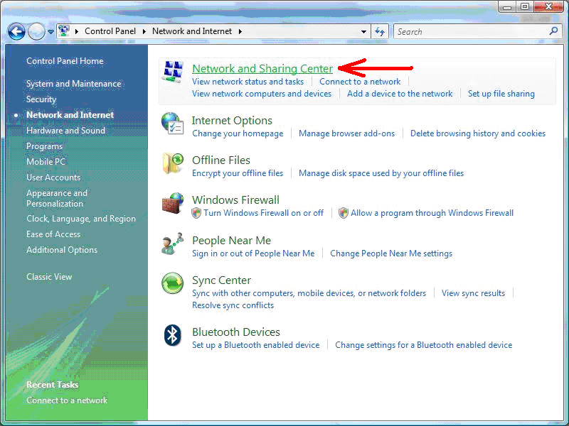This screenshot has height=426, width=569.
Task: Click Allow a program through Windows Firewall
Action: pyautogui.click(x=432, y=213)
